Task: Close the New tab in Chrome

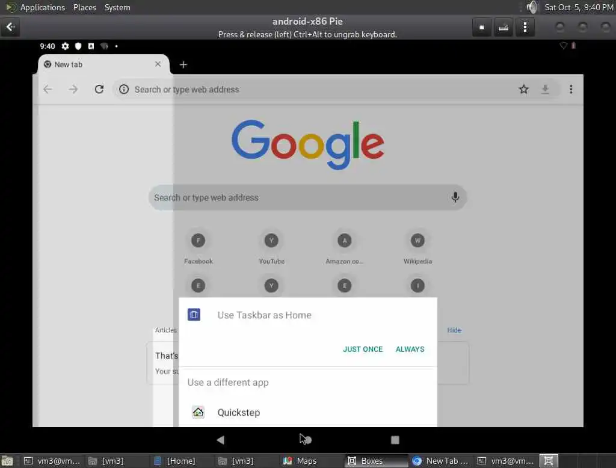Action: click(158, 64)
